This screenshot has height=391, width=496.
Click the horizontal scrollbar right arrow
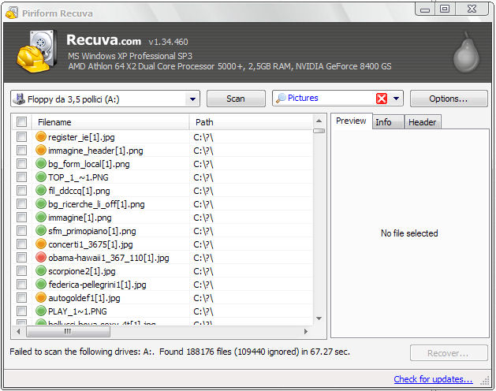pos(306,331)
